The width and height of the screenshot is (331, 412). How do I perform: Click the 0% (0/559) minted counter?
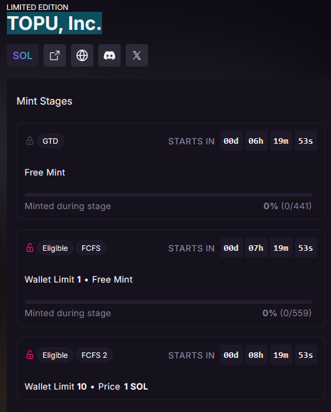tap(287, 313)
